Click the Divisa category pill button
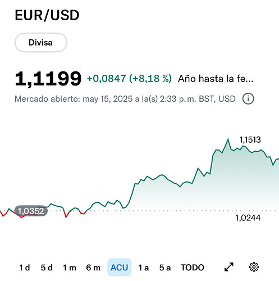This screenshot has height=281, width=279. (x=41, y=43)
